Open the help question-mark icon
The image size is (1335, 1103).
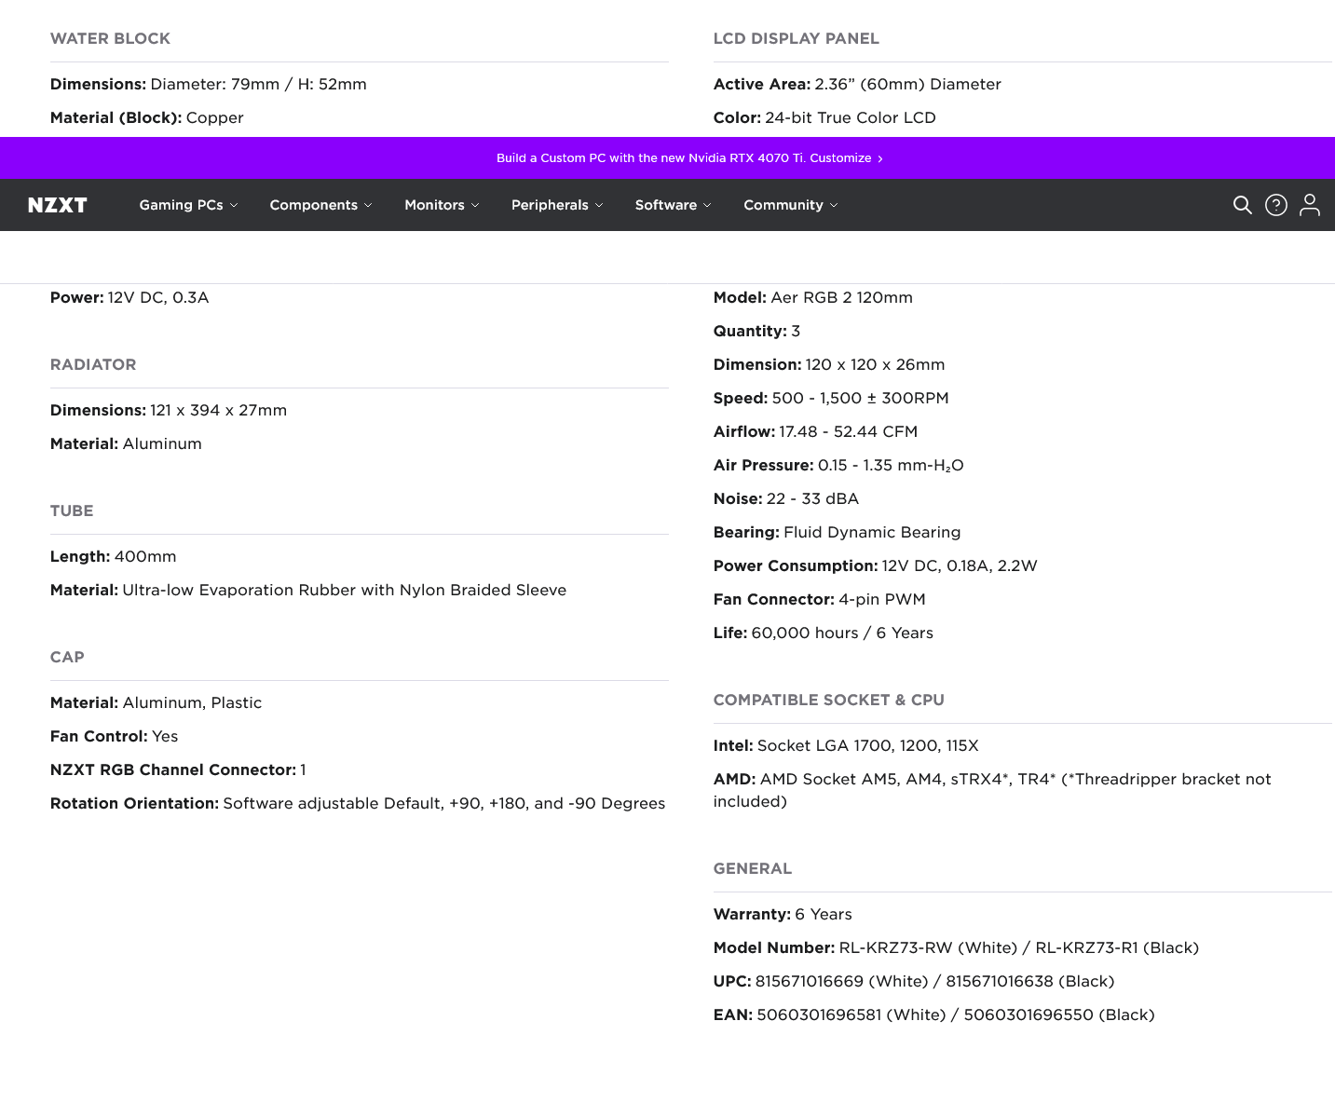click(1276, 205)
